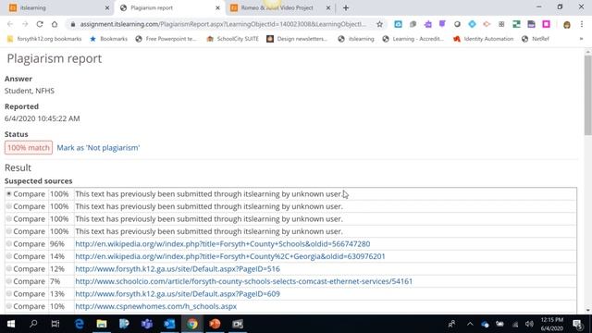The image size is (592, 333).
Task: Show hidden system tray icons chevron
Action: point(470,324)
